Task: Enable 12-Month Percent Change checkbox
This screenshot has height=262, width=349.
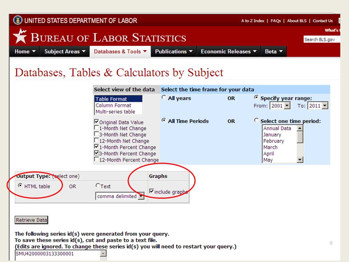Action: [96, 159]
